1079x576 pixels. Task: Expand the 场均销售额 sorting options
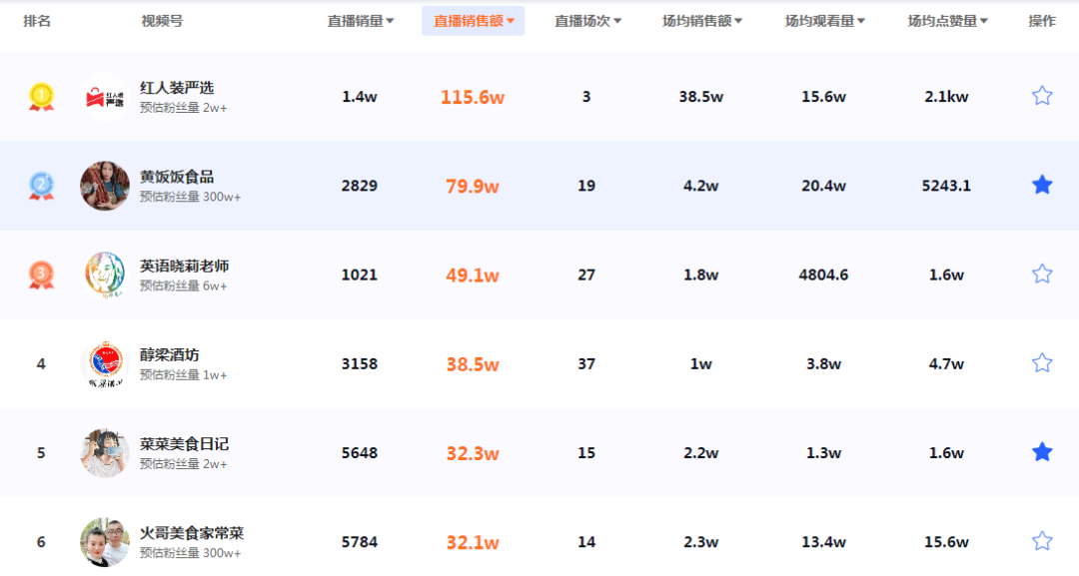pyautogui.click(x=701, y=19)
